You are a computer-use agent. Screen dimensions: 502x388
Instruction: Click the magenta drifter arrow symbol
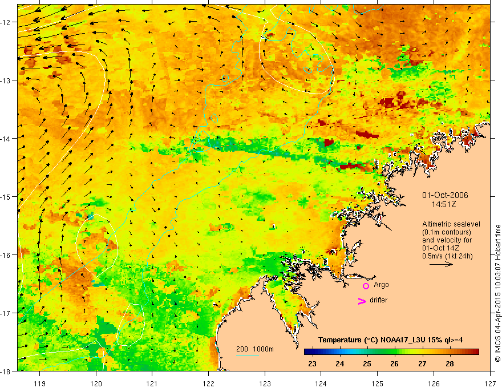[x=362, y=301]
